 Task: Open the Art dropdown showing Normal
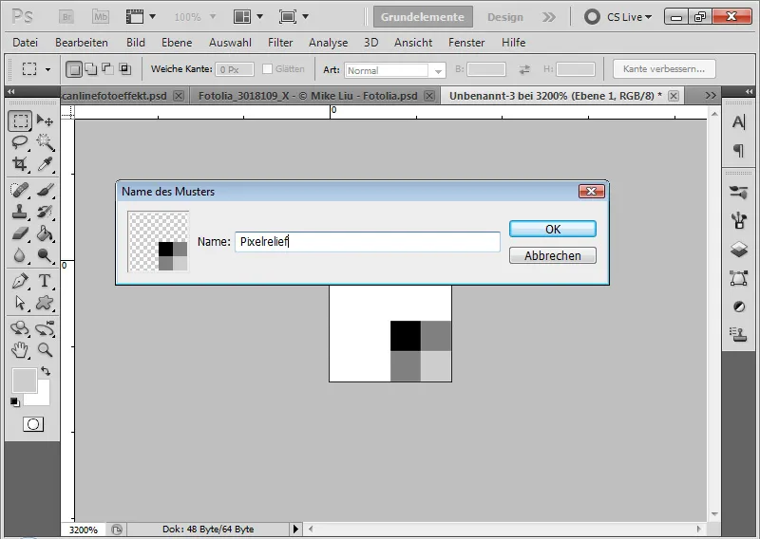(394, 71)
